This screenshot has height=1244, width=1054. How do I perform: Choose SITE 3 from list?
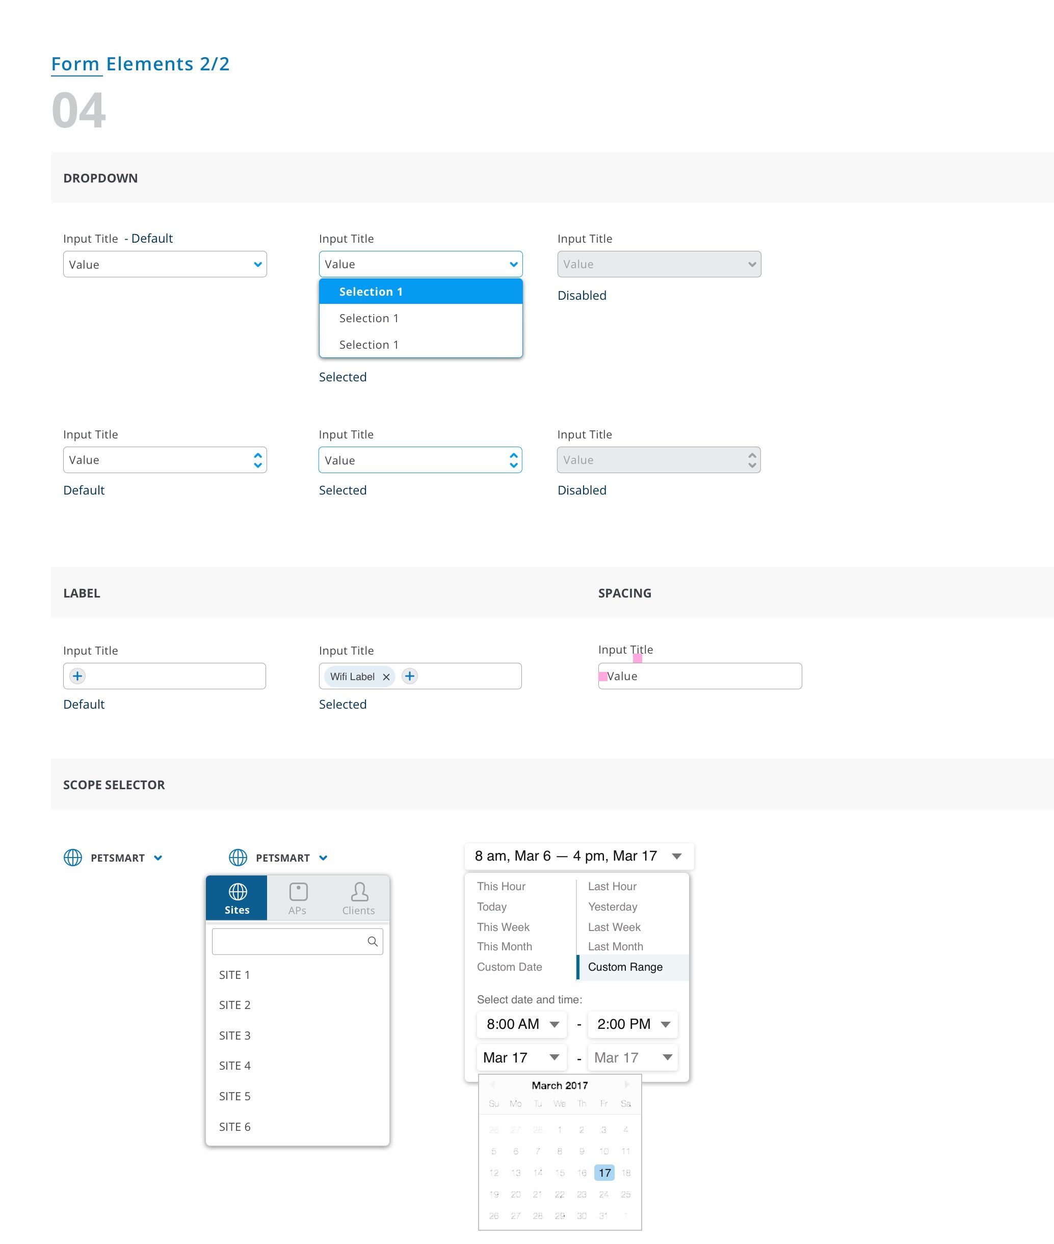click(x=235, y=1035)
